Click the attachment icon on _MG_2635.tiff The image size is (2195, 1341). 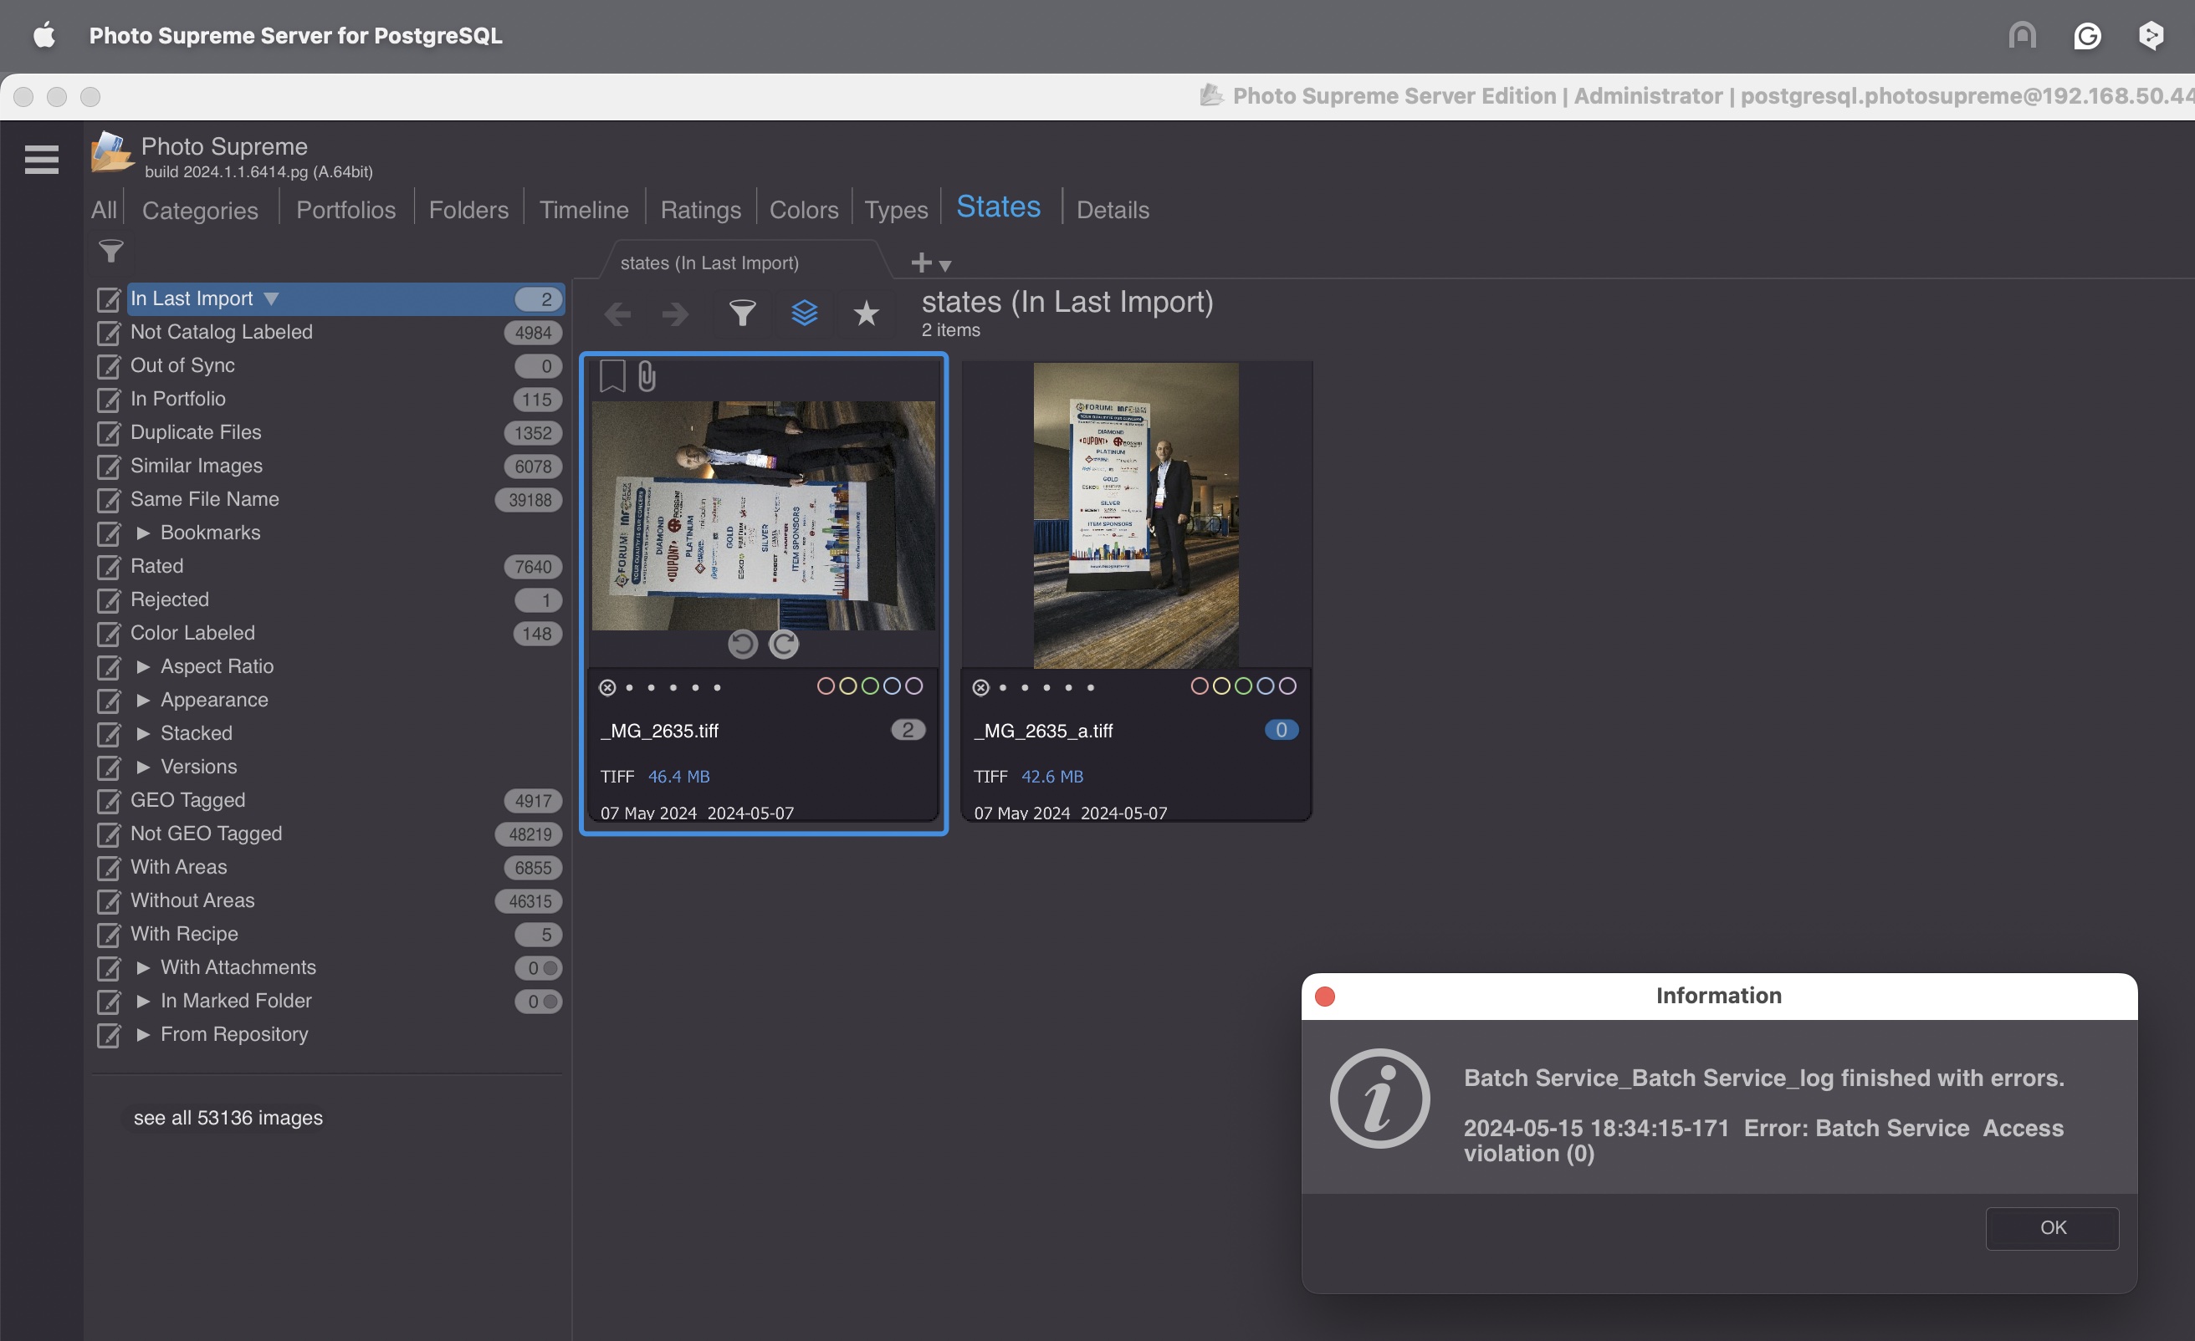click(x=647, y=375)
